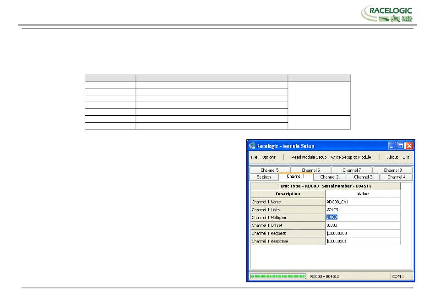
Task: Click the Channel 1 Offset description cell
Action: pos(288,225)
